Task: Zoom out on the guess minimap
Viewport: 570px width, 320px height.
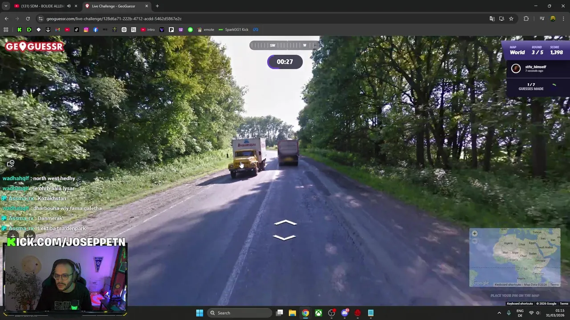Action: click(x=475, y=241)
